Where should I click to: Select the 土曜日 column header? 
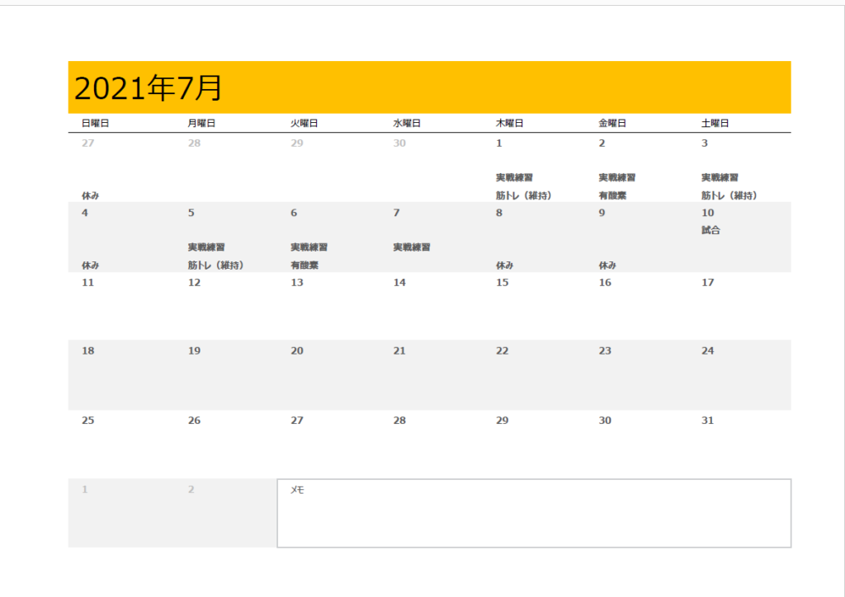[x=715, y=123]
